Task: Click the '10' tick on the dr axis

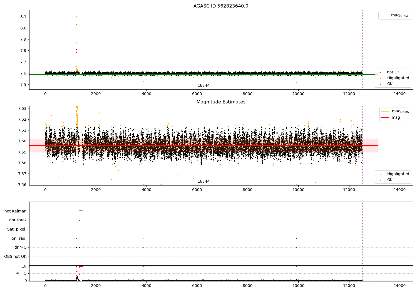Action: pos(24,266)
